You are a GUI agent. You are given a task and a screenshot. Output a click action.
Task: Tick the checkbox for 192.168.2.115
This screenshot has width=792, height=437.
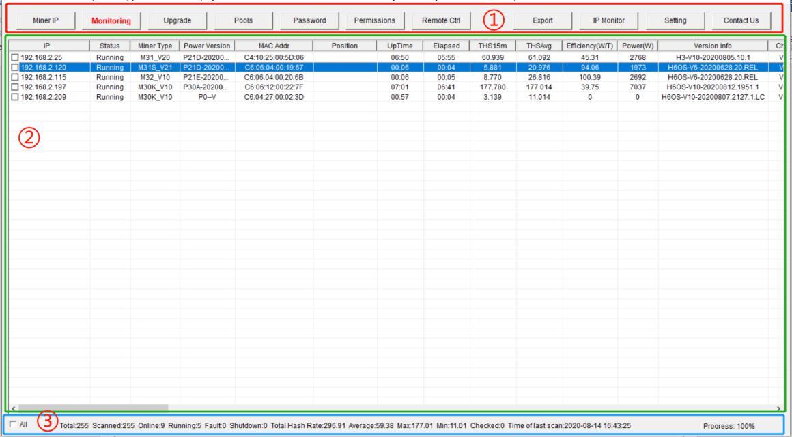tap(15, 77)
